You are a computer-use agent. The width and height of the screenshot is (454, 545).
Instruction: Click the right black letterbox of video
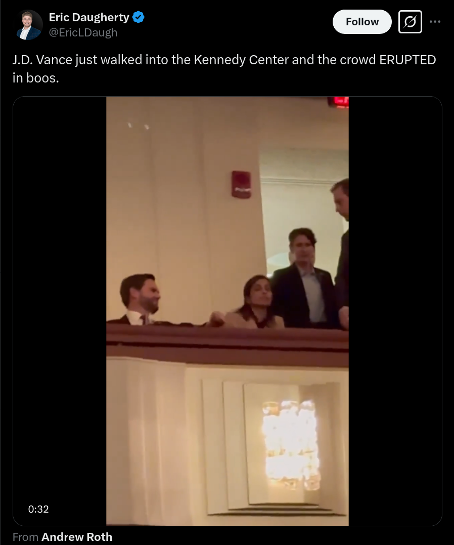pos(395,311)
